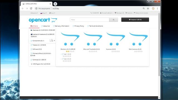The image size is (178, 100).
Task: Select the OPENCART.PRO browser tab
Action: click(x=36, y=4)
